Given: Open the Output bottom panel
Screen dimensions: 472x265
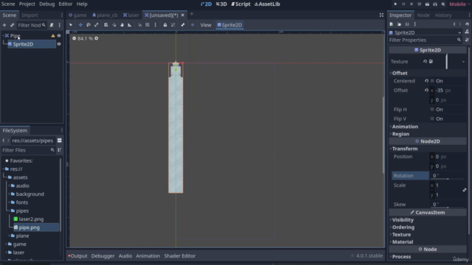Looking at the screenshot, I should click(77, 256).
